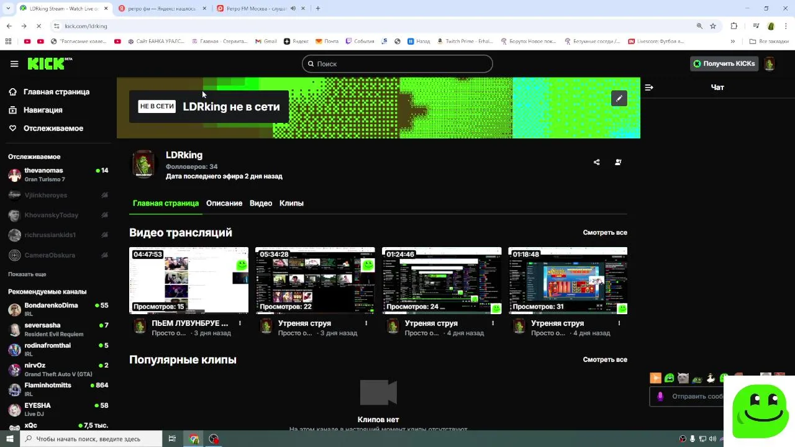Open new browser tab
Screen dimensions: 795x447
click(317, 9)
